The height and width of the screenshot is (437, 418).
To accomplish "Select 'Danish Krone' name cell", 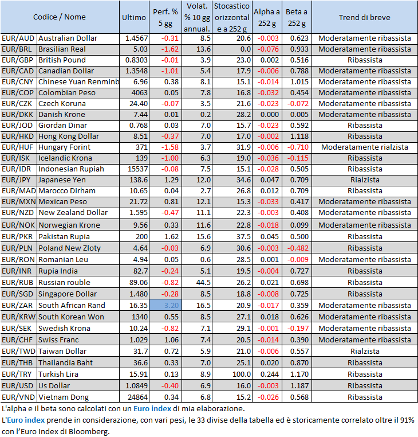I will [78, 115].
